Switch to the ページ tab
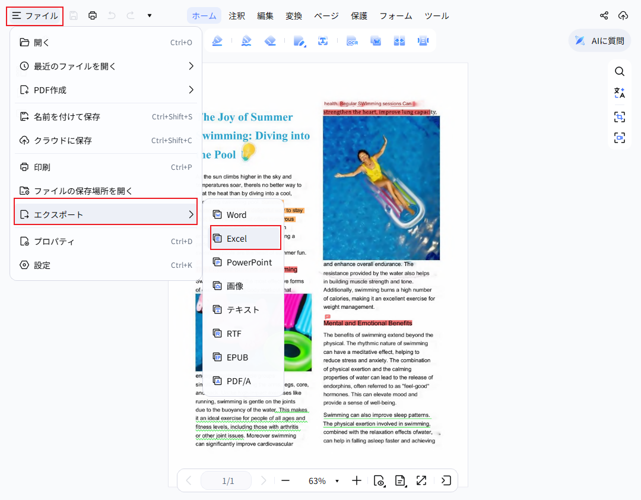This screenshot has width=641, height=500. tap(326, 16)
